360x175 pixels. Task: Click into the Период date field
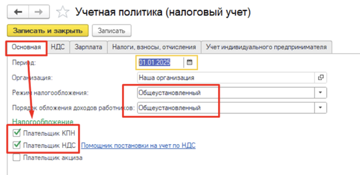pyautogui.click(x=160, y=62)
